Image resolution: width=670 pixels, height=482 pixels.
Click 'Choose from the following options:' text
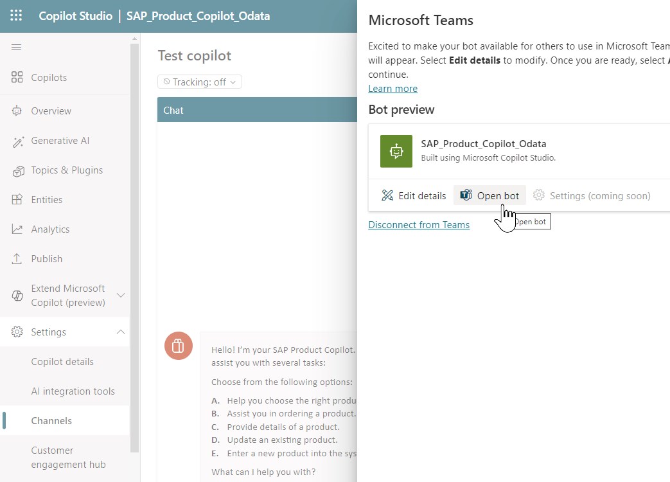282,382
